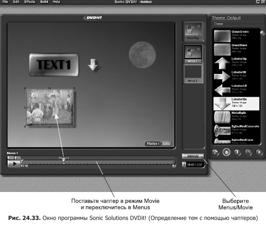Viewport: 266px width, 228px height.
Task: Select the Chapter 3 marker on timeline
Action: (x=64, y=160)
